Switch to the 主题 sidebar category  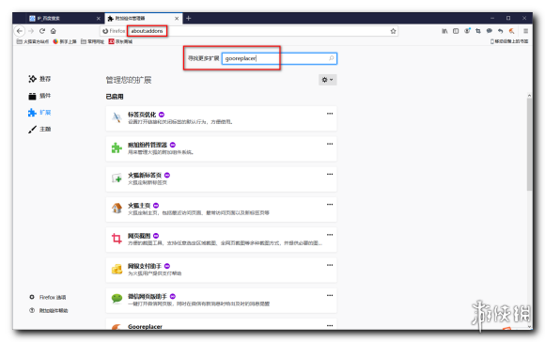coord(39,129)
